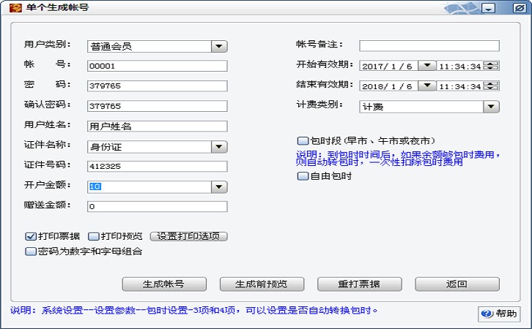
Task: Click the 返回 button
Action: click(x=457, y=284)
